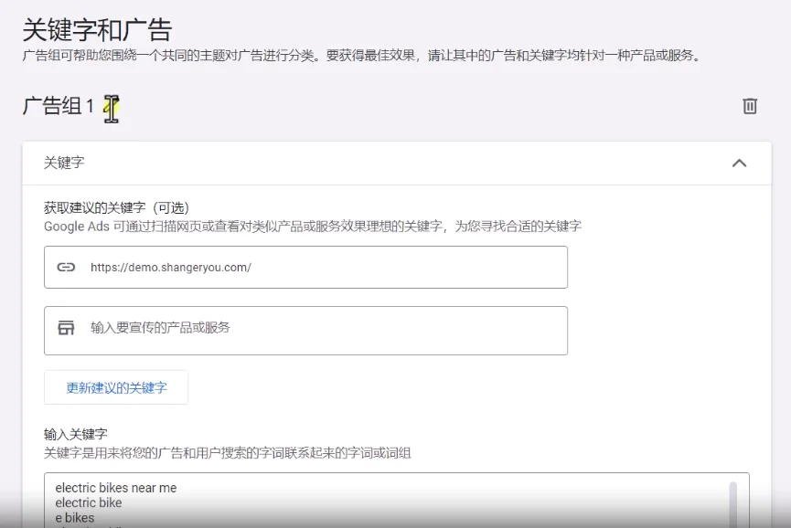Click keyword line 'electric bike'

pos(89,502)
